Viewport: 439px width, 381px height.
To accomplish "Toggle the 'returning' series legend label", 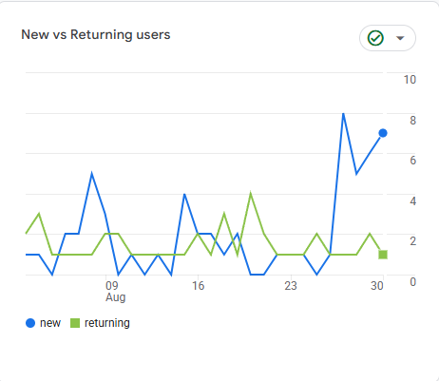I will pyautogui.click(x=107, y=323).
